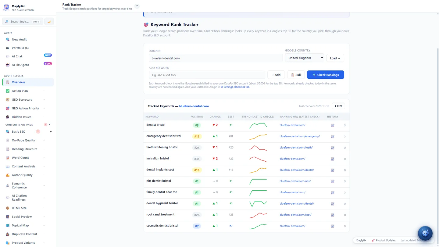Select Google country dropdown United Kingdom
439x247 pixels.
pyautogui.click(x=304, y=58)
